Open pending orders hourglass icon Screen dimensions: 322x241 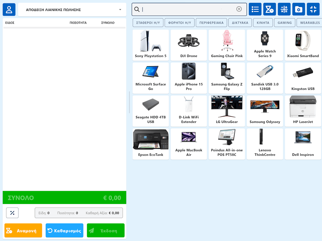point(269,9)
